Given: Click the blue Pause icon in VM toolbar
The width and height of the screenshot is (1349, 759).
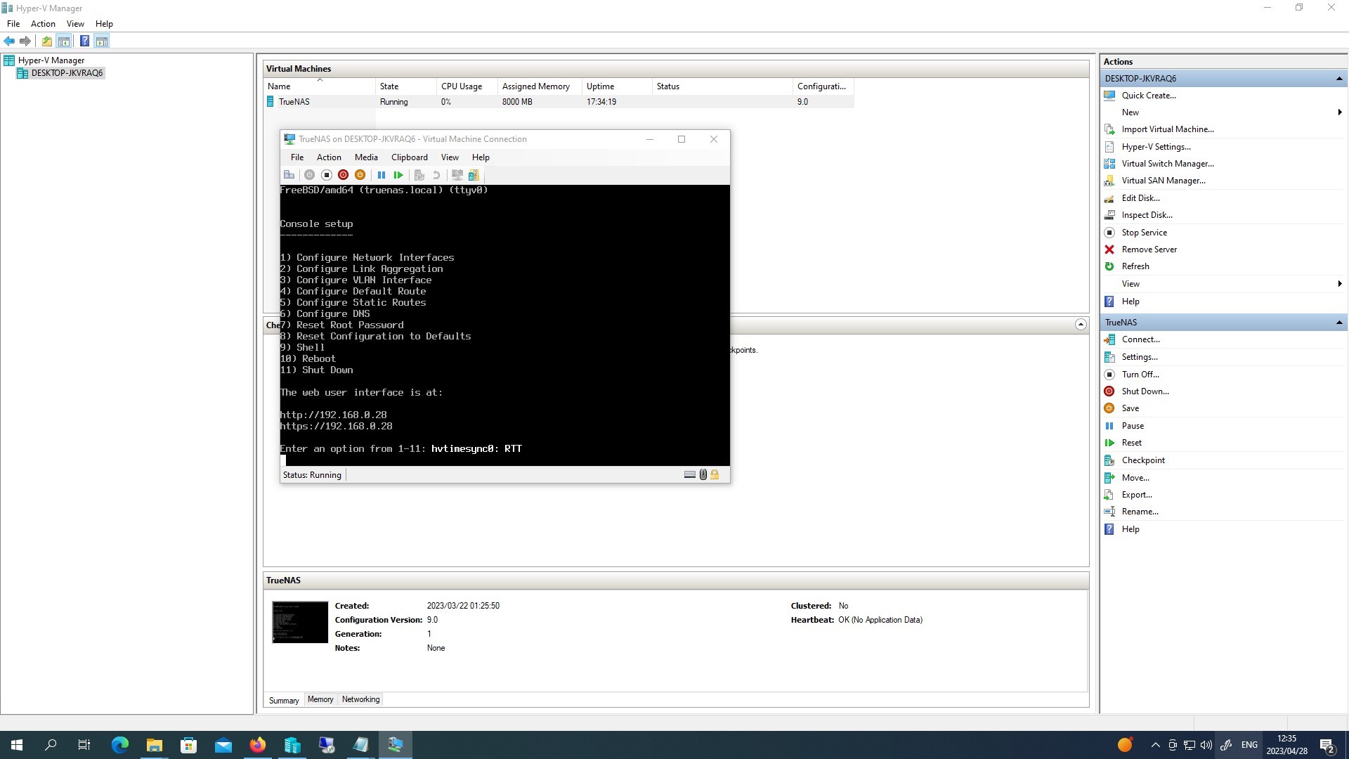Looking at the screenshot, I should [382, 175].
